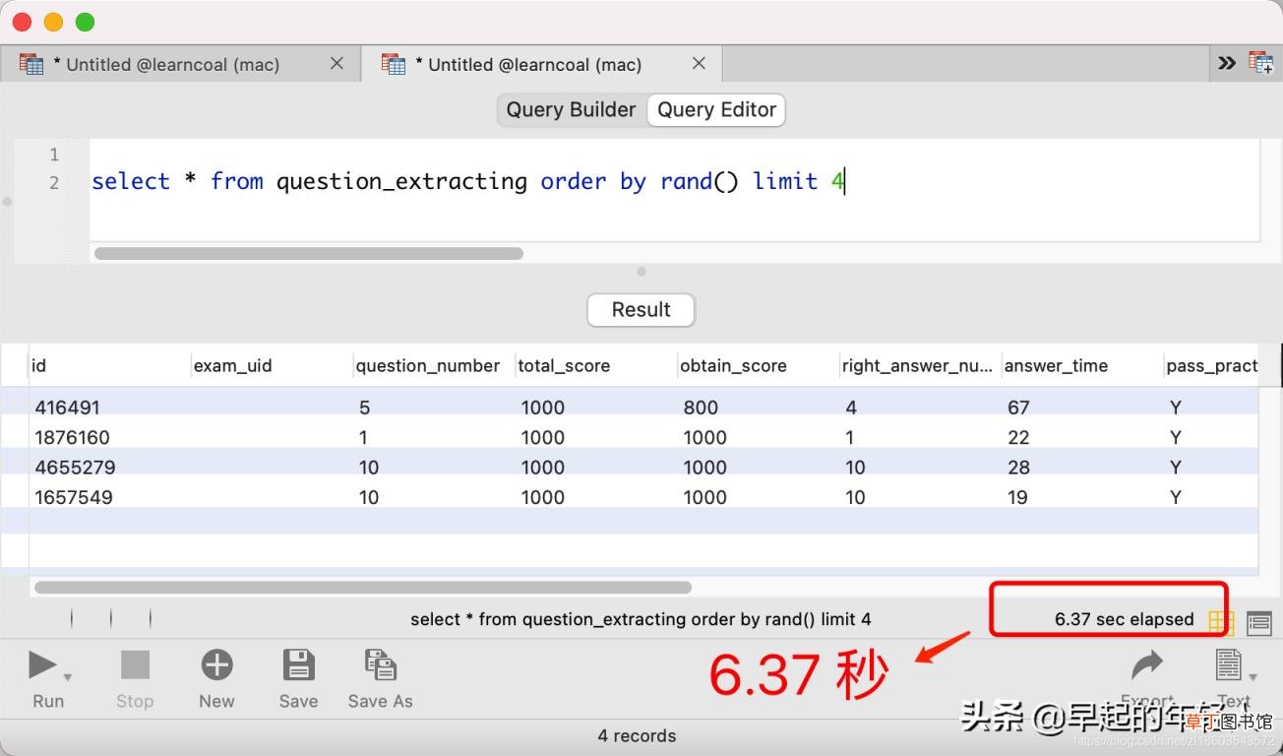Save the query using the Save icon
This screenshot has height=756, width=1283.
click(x=298, y=665)
